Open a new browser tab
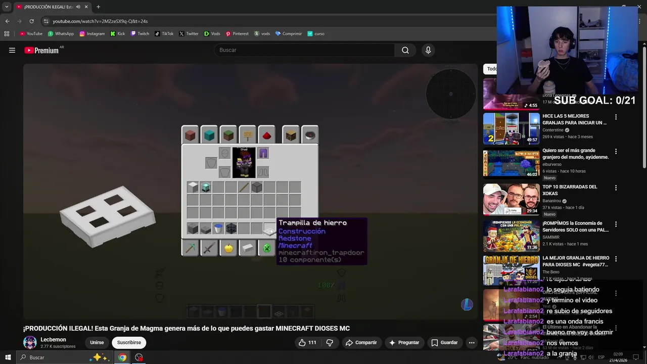 click(98, 7)
